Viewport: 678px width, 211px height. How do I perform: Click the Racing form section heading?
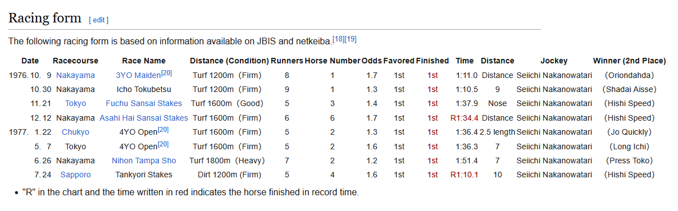tap(45, 18)
